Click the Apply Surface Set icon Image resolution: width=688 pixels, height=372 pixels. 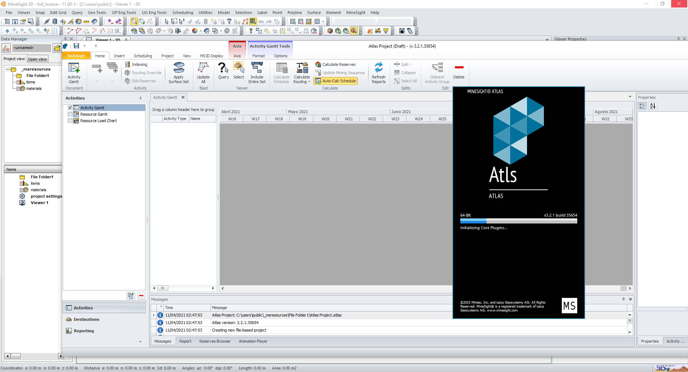tap(179, 68)
